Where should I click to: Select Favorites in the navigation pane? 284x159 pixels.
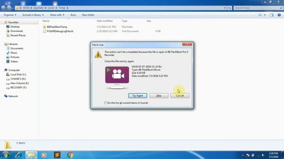[13, 23]
